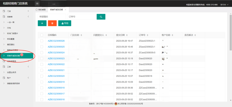
Task: Click the home icon on 我的桌面 tab
Action: point(37,10)
